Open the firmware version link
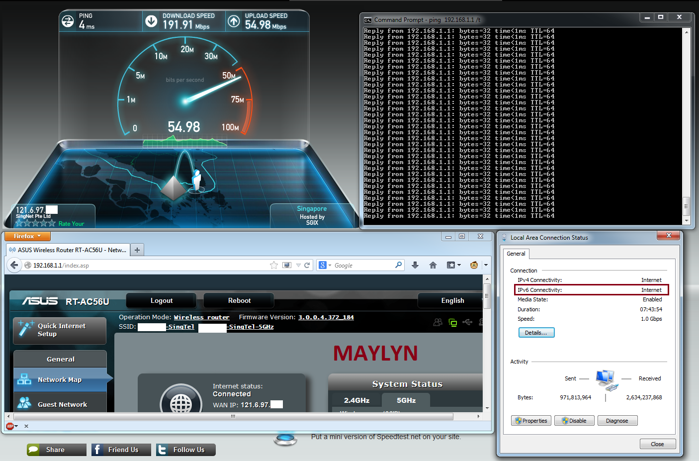699x461 pixels. click(x=326, y=317)
